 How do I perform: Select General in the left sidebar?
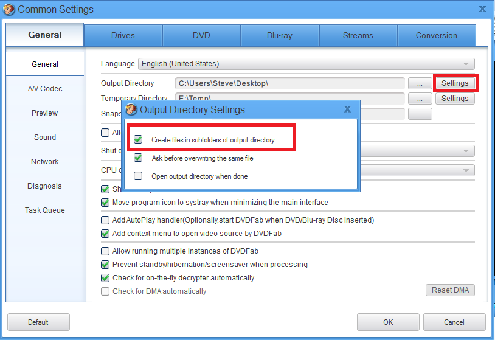(45, 64)
